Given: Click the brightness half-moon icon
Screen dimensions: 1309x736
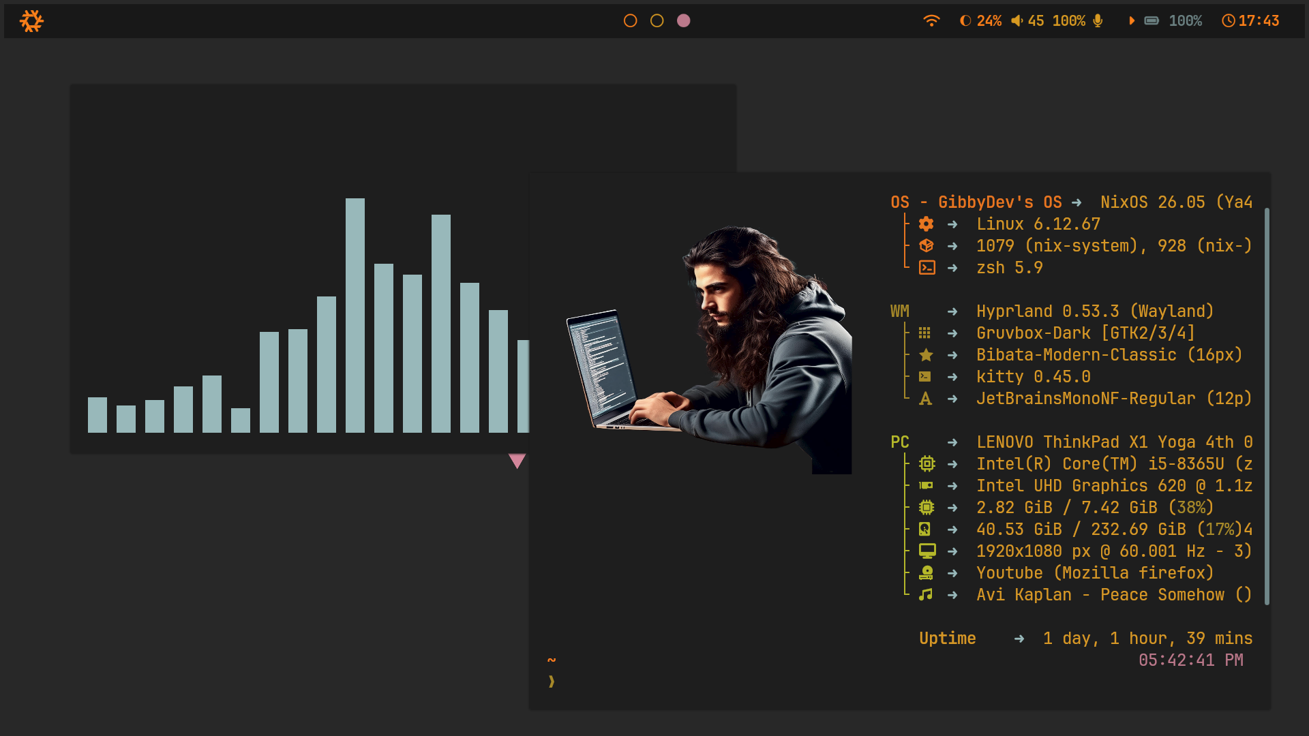Looking at the screenshot, I should point(965,21).
